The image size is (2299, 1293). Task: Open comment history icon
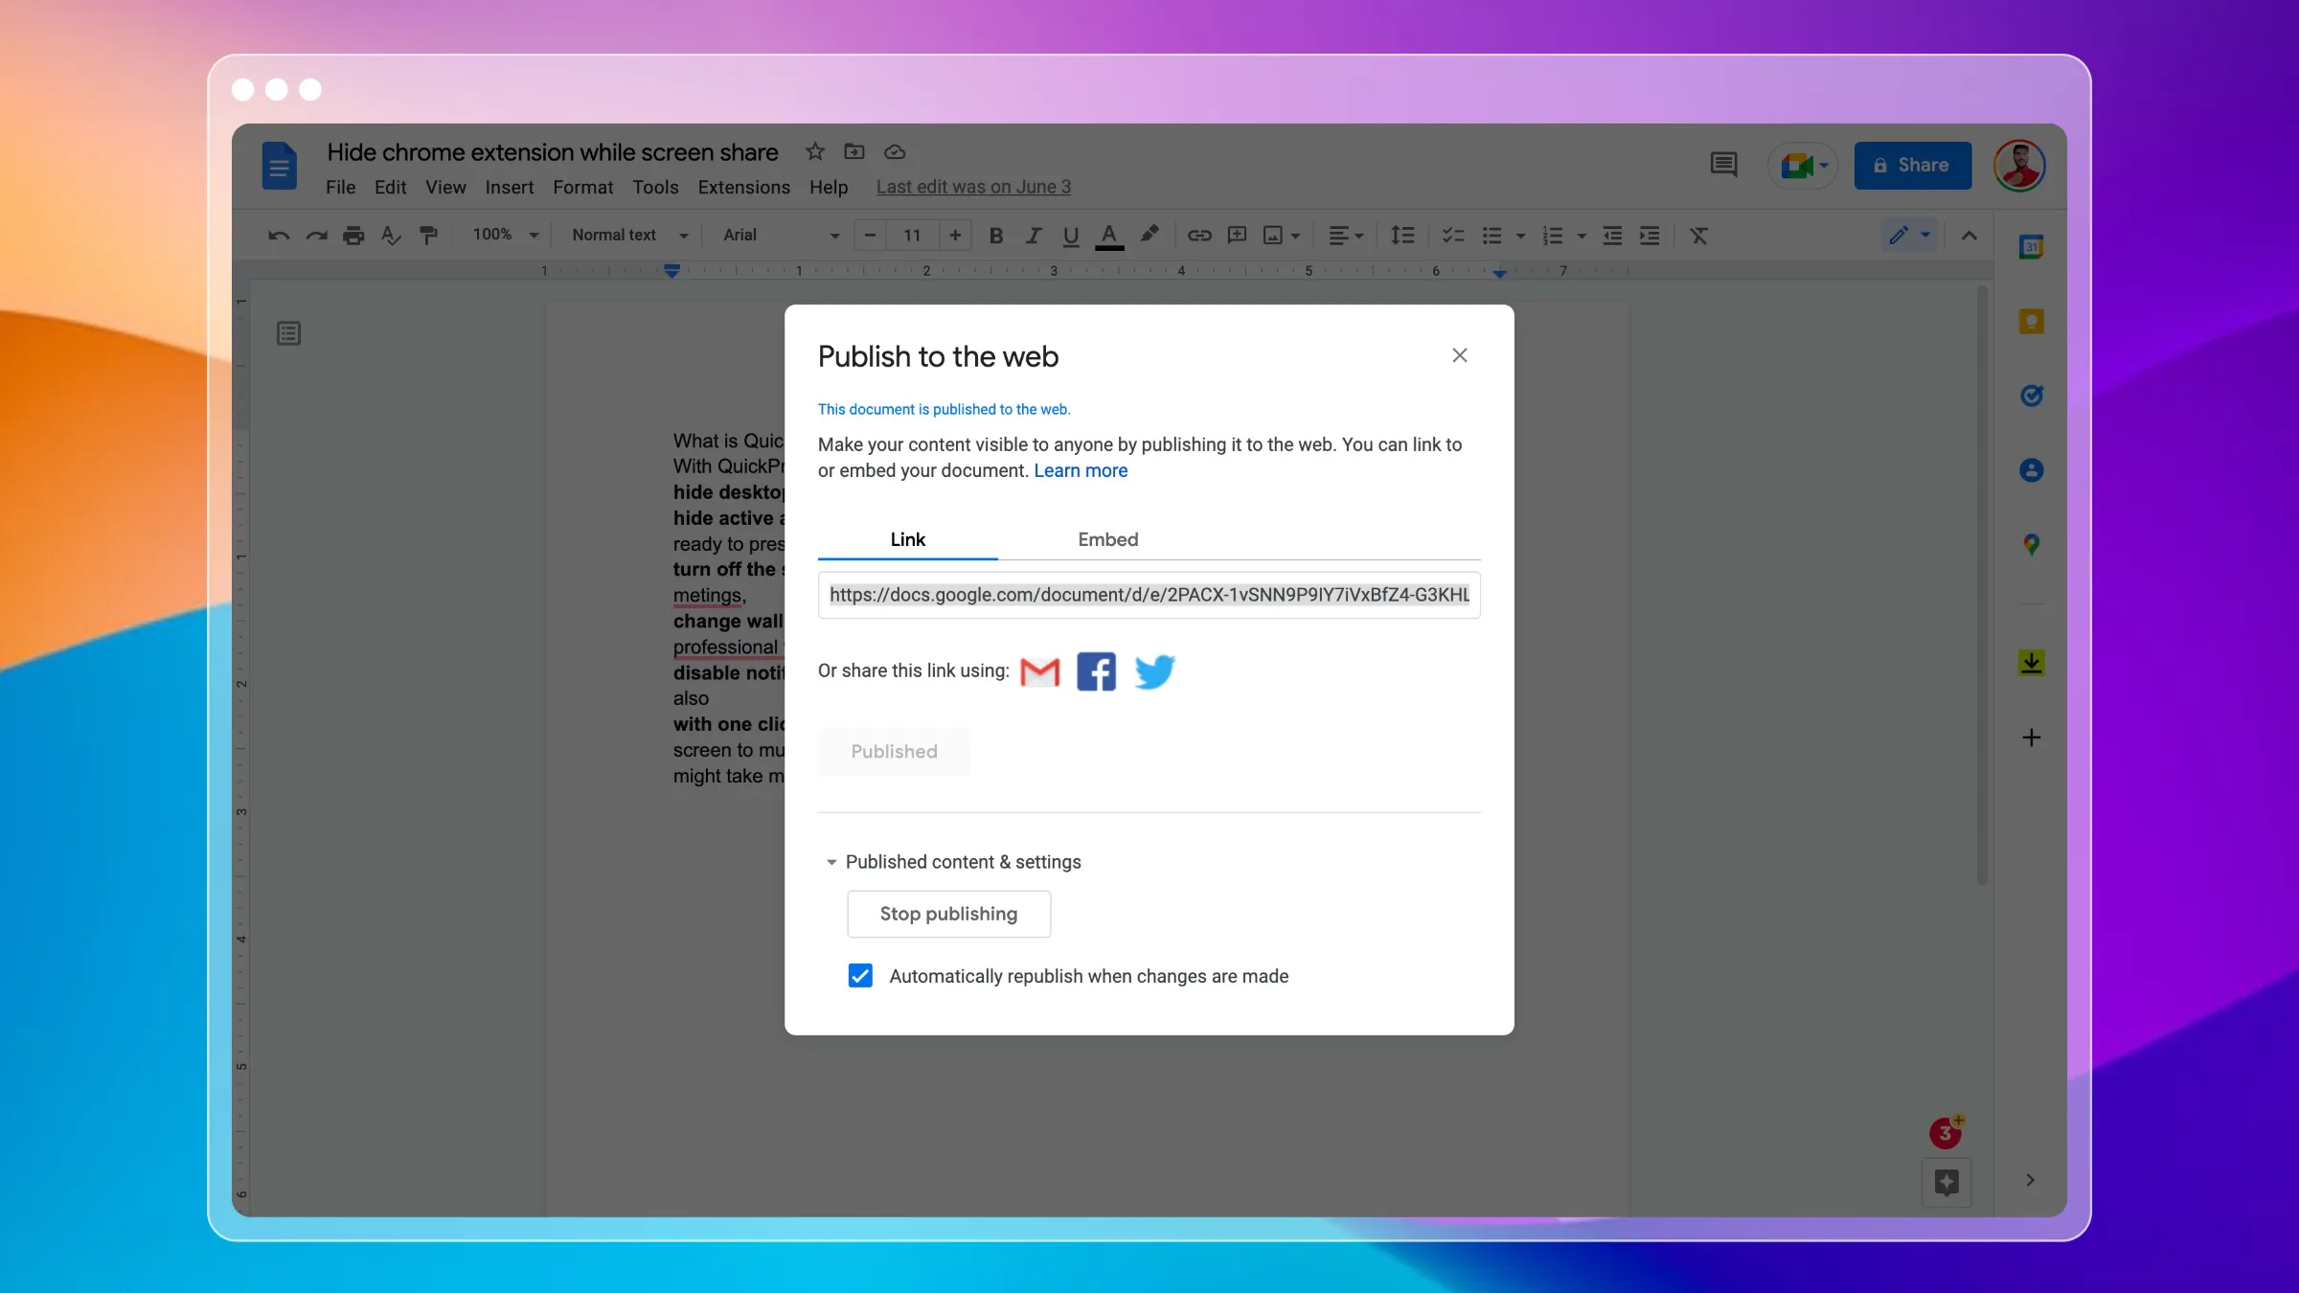1723,165
